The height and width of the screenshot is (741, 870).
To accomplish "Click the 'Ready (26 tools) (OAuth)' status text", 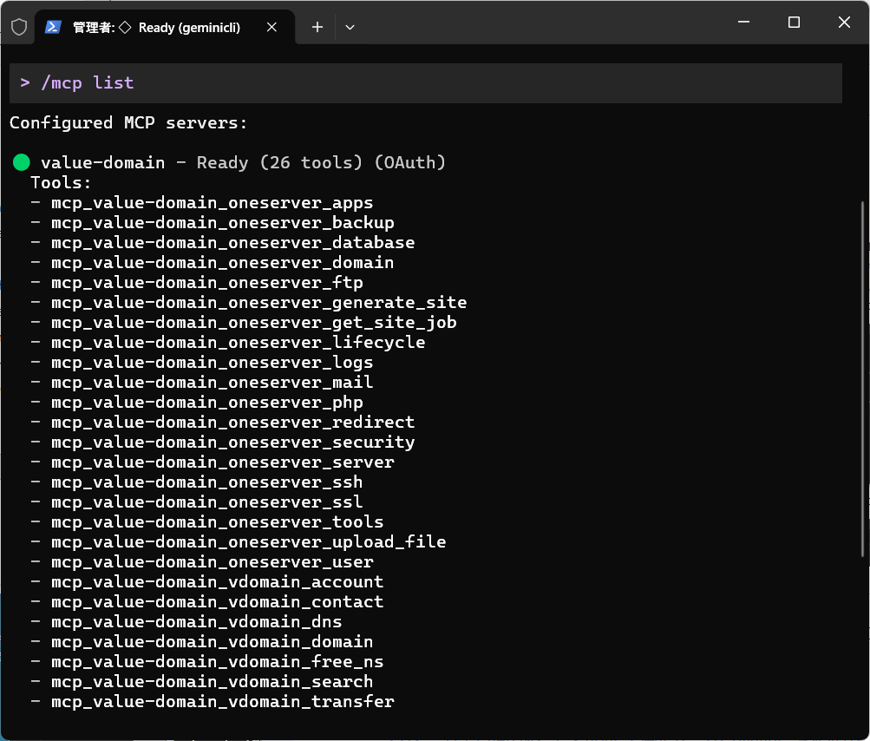I will pyautogui.click(x=321, y=162).
